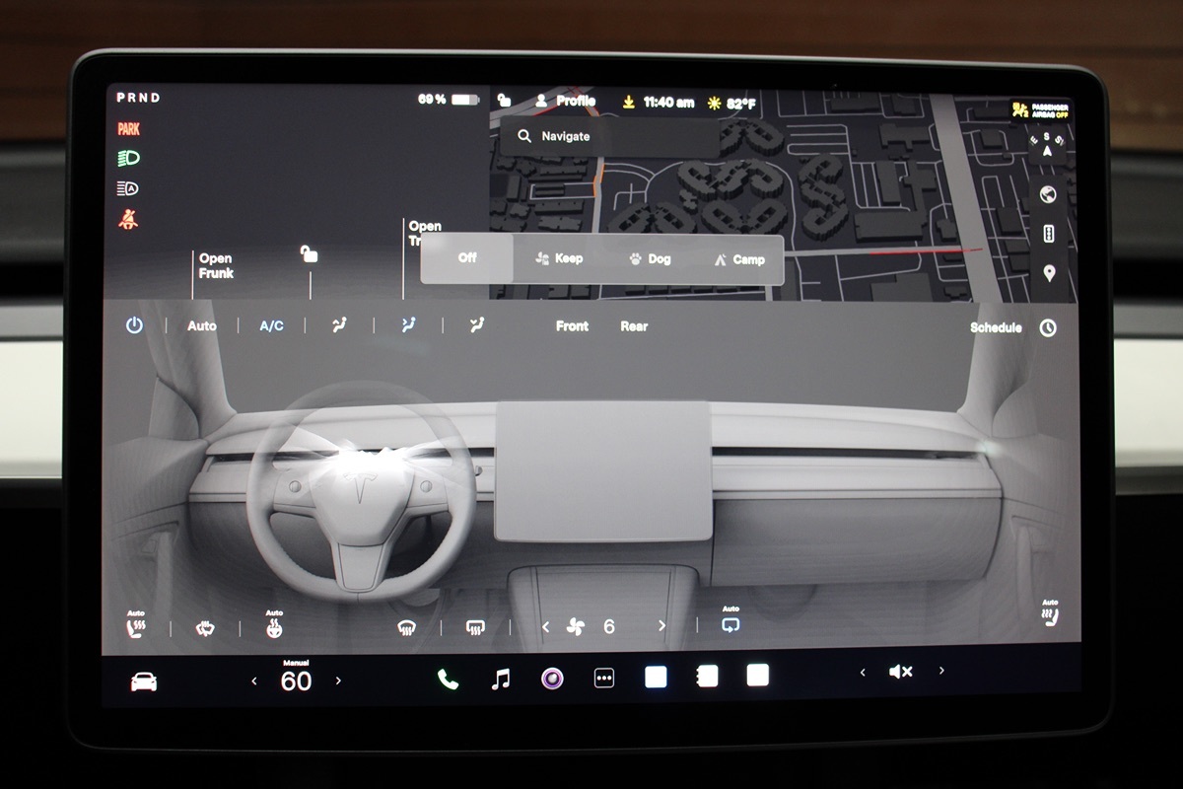
Task: Switch to the Rear climate tab
Action: 634,326
